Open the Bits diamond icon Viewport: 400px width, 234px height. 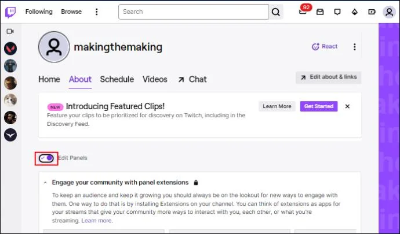pos(355,12)
